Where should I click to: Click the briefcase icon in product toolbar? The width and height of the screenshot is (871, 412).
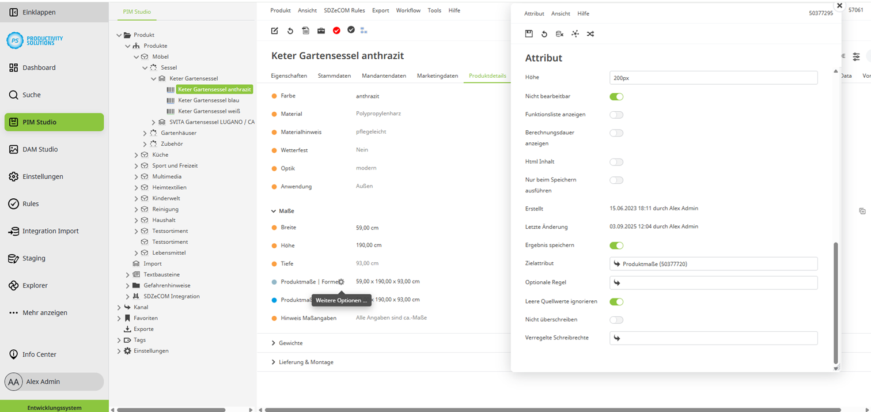321,31
